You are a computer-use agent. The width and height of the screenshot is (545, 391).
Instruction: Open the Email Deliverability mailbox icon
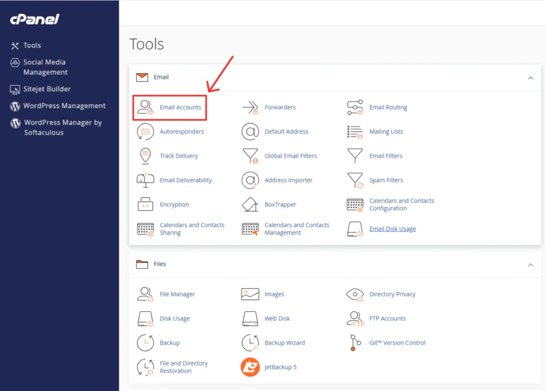click(145, 180)
